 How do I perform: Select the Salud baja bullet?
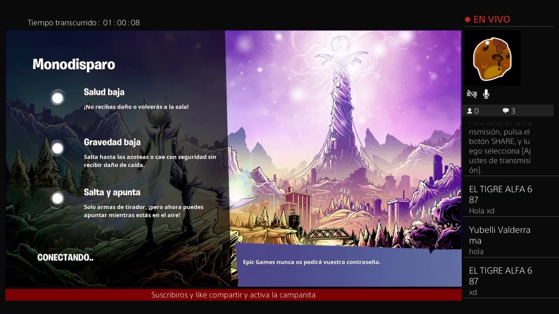[57, 98]
